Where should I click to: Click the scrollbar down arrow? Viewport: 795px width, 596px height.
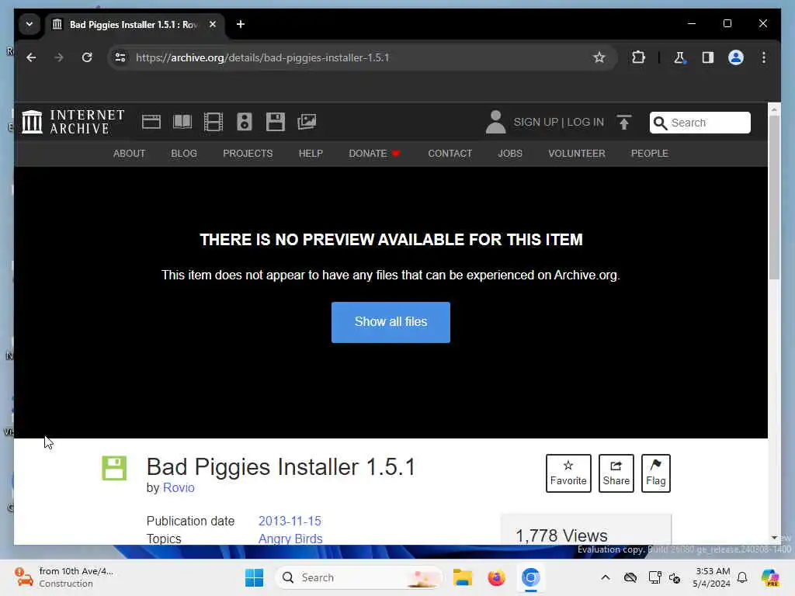coord(774,538)
